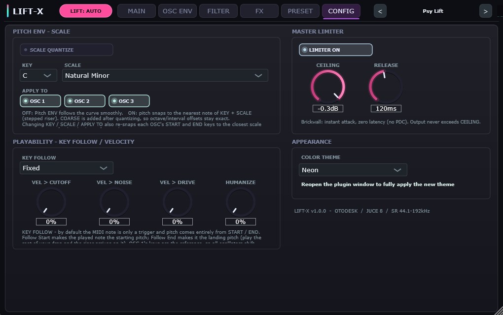Viewport: 503px width, 315px height.
Task: Open the SCALE dropdown showing Natural Minor
Action: [165, 75]
